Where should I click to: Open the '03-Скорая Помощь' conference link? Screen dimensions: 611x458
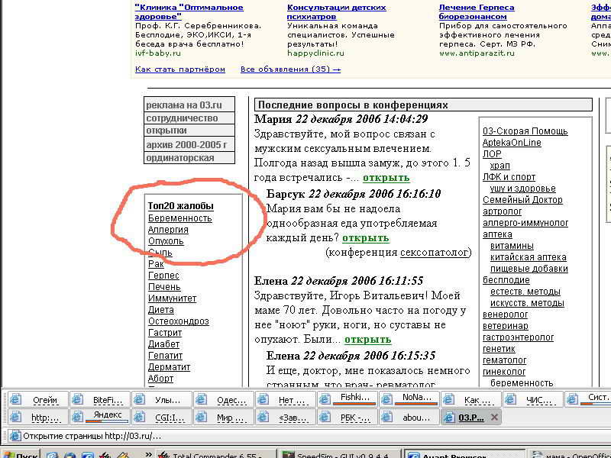[x=525, y=131]
